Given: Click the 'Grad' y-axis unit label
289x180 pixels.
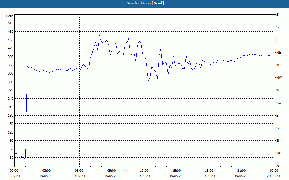Looking at the screenshot, I should pyautogui.click(x=10, y=16).
